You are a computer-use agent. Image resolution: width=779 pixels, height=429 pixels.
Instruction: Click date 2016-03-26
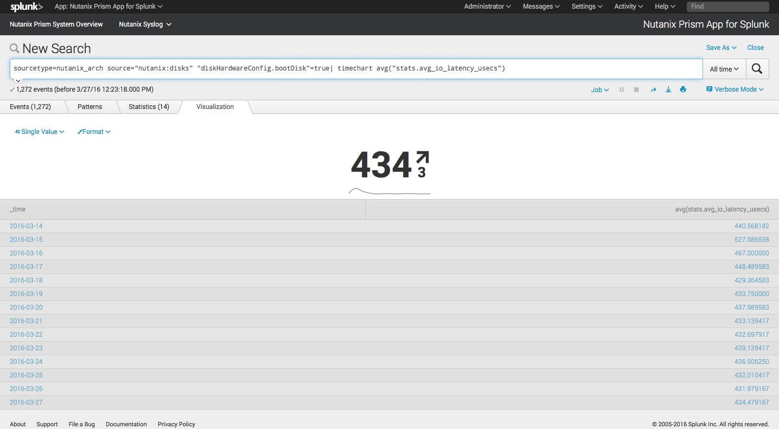click(x=26, y=389)
